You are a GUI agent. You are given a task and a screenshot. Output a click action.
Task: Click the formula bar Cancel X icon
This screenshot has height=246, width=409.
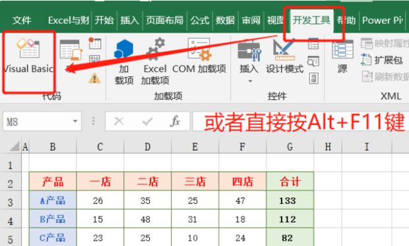click(x=119, y=121)
